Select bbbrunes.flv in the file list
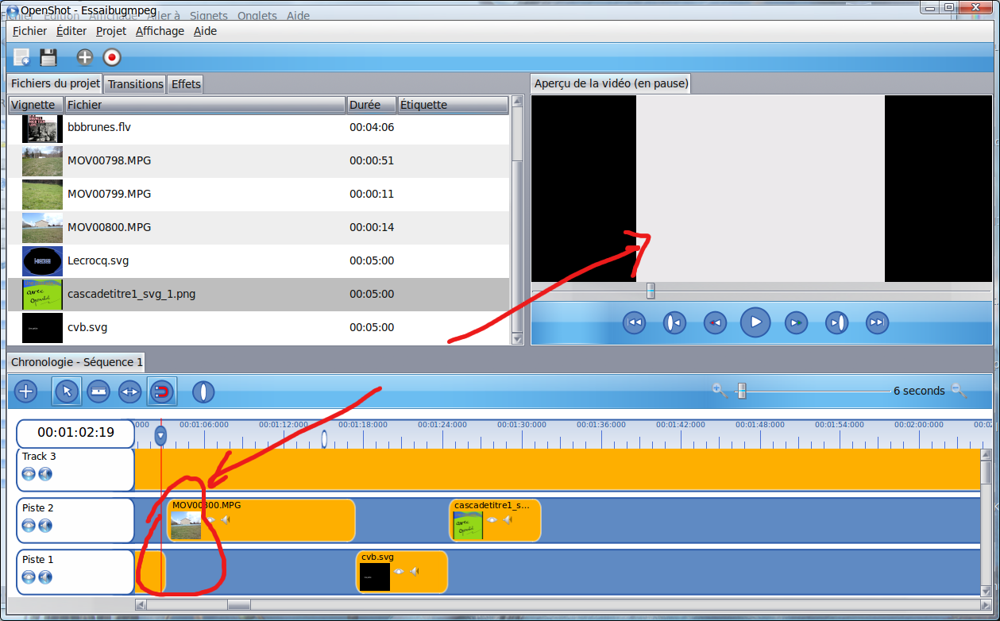 click(258, 127)
